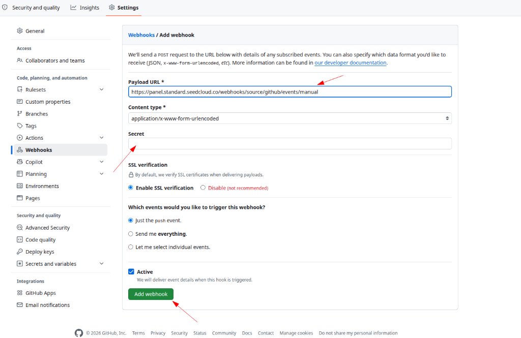The image size is (521, 338).
Task: Click the Branches git-branch icon
Action: (20, 113)
